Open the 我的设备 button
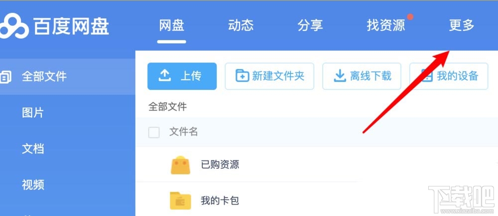 (x=449, y=76)
